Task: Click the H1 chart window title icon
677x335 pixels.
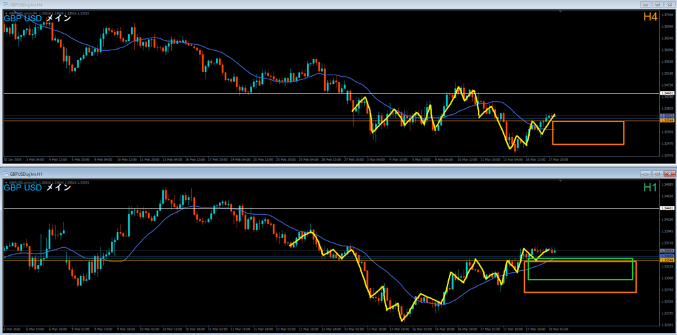Action: pos(5,173)
